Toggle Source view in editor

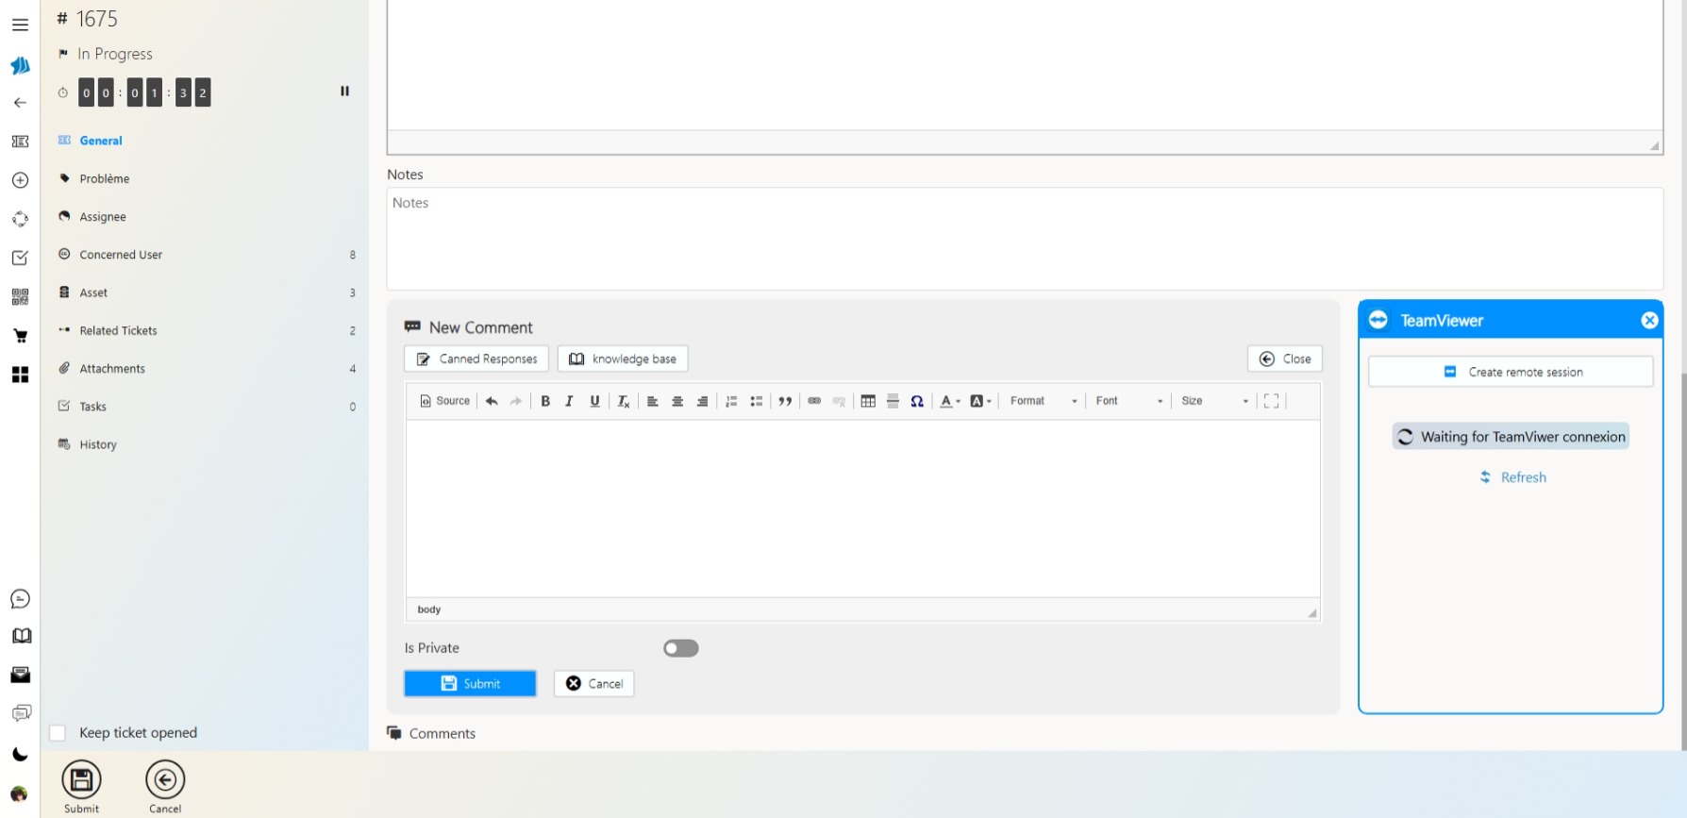coord(444,401)
